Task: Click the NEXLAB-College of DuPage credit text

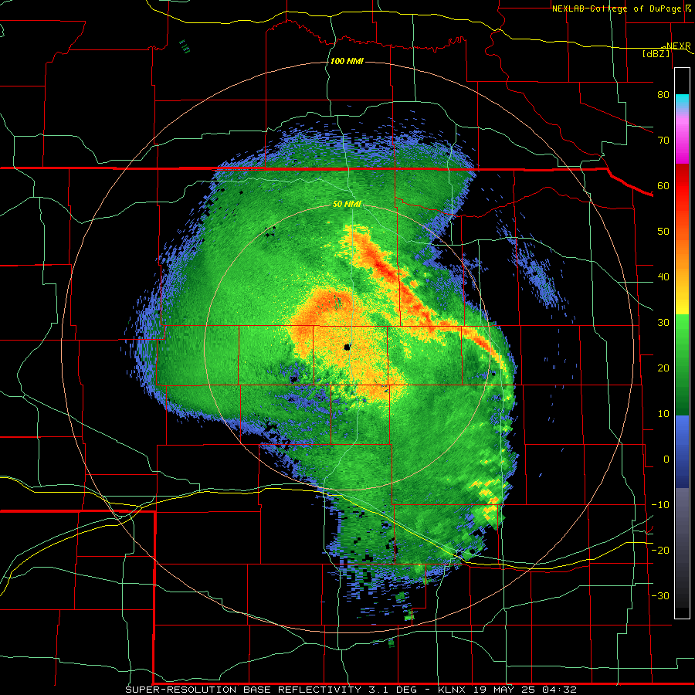Action: (617, 8)
